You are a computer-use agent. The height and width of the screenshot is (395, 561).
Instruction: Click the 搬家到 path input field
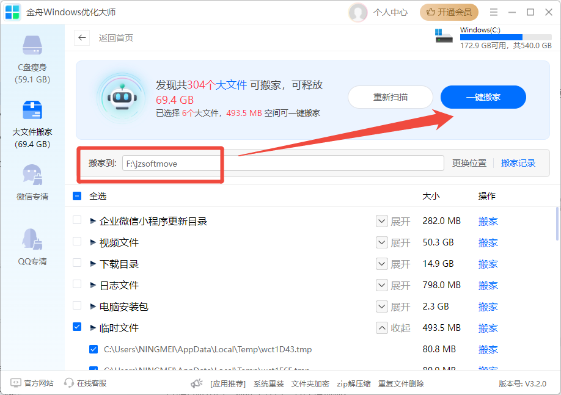click(x=283, y=164)
